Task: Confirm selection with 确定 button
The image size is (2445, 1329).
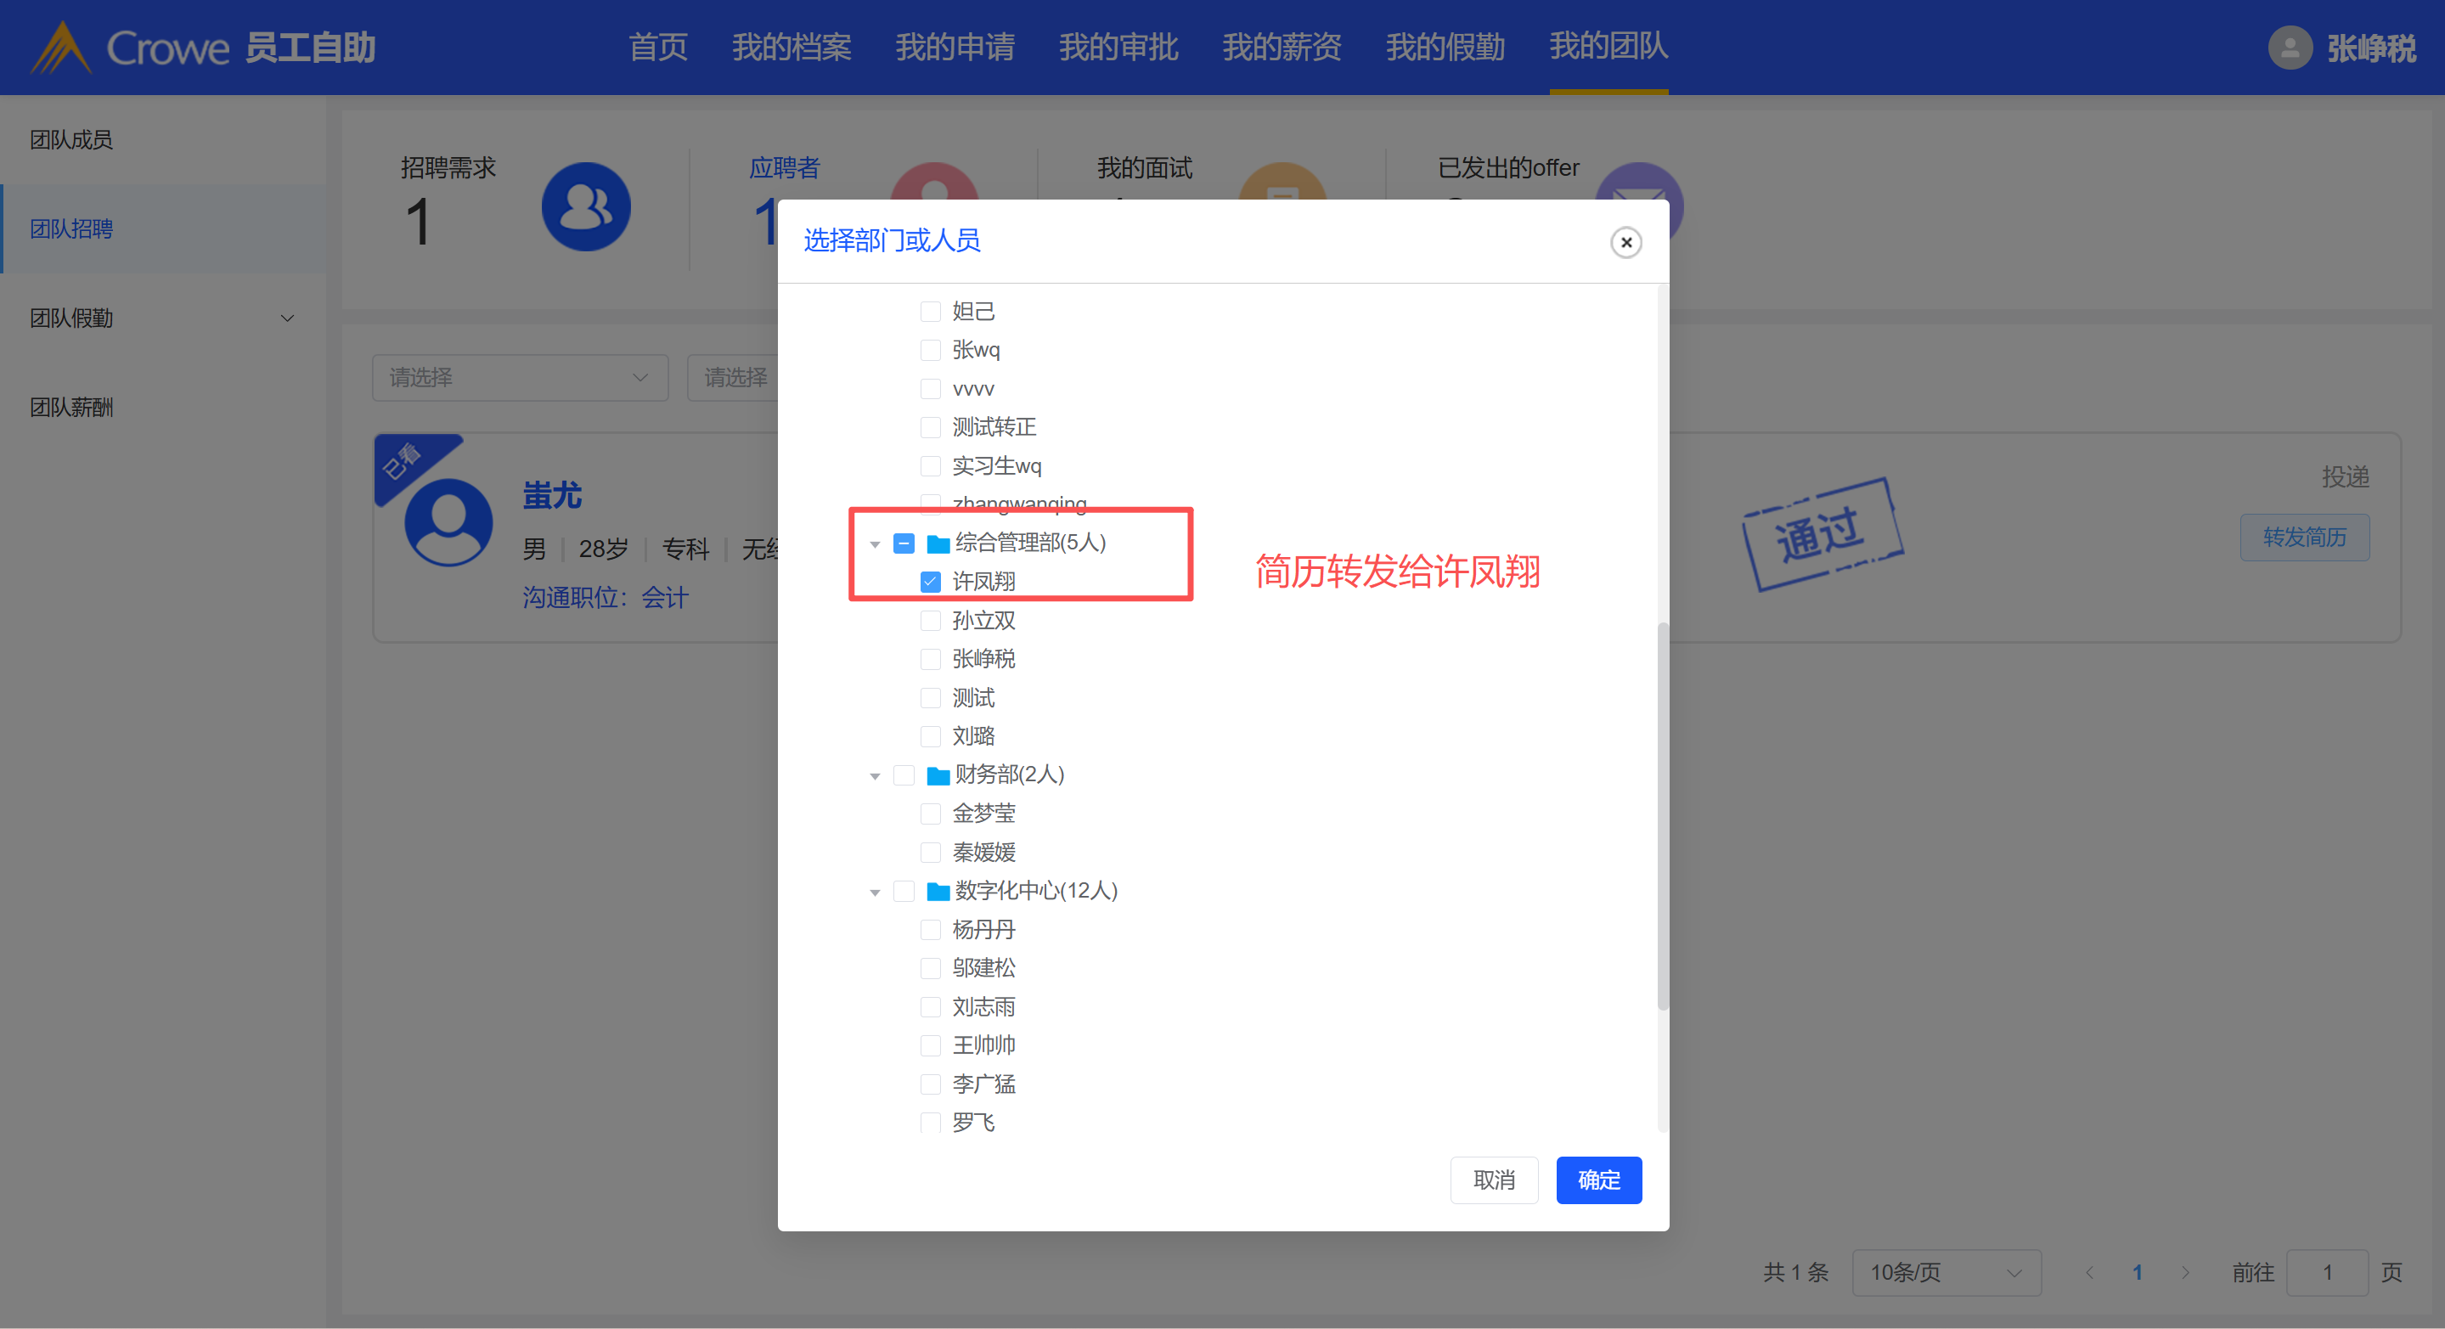Action: tap(1597, 1180)
